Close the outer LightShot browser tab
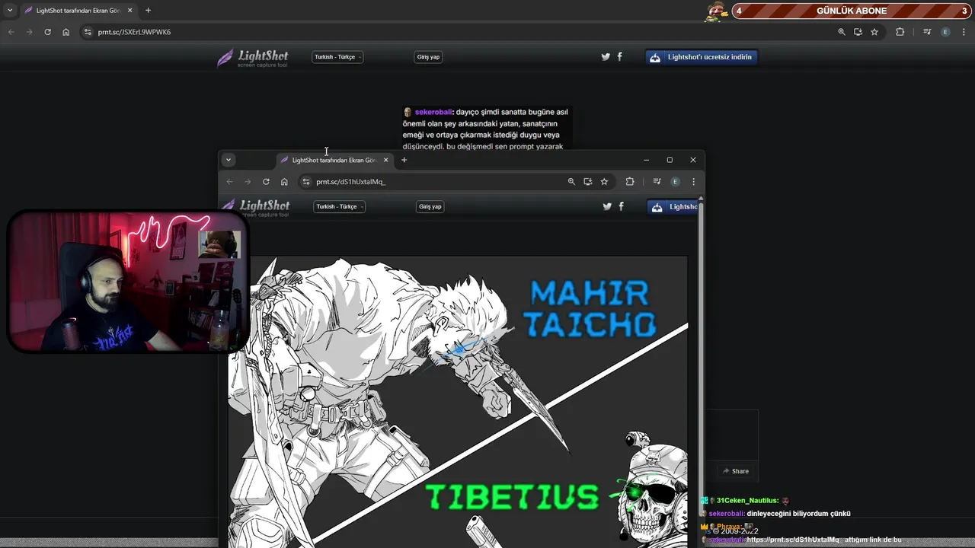The width and height of the screenshot is (975, 548). [129, 11]
